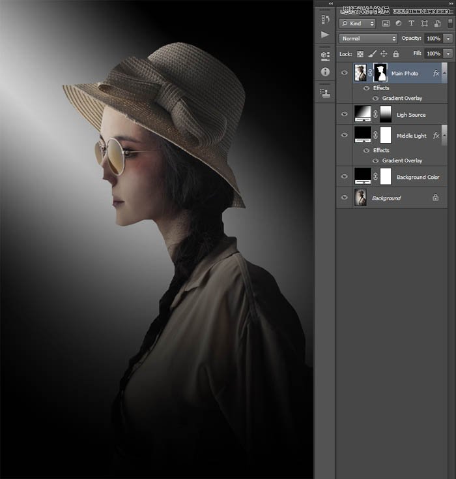Click the lock transparent pixels icon
This screenshot has height=479, width=456.
(x=360, y=54)
